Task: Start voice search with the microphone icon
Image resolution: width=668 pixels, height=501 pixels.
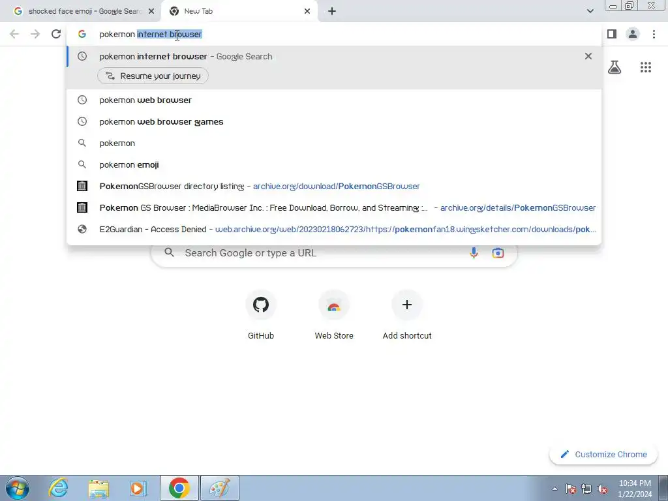Action: click(474, 253)
